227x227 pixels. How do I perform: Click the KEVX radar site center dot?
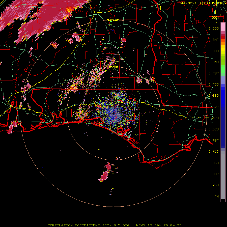113,113
